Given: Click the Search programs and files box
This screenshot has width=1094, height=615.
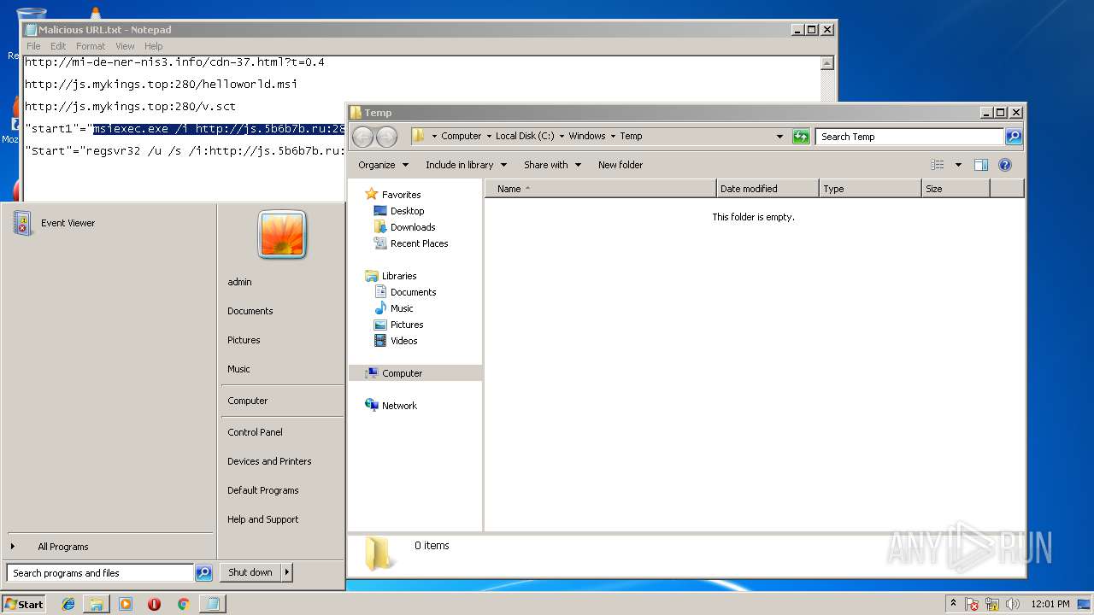Looking at the screenshot, I should [100, 573].
